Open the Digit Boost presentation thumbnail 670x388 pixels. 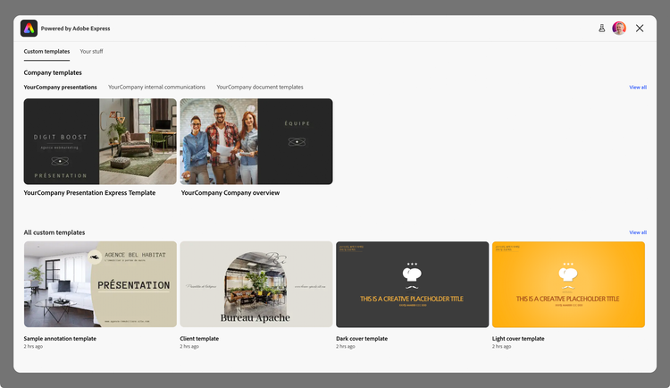[x=100, y=141]
